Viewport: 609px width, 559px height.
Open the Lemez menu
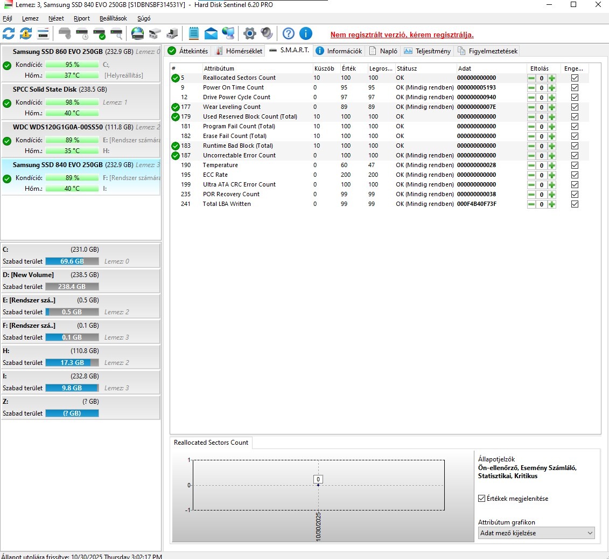pyautogui.click(x=30, y=18)
